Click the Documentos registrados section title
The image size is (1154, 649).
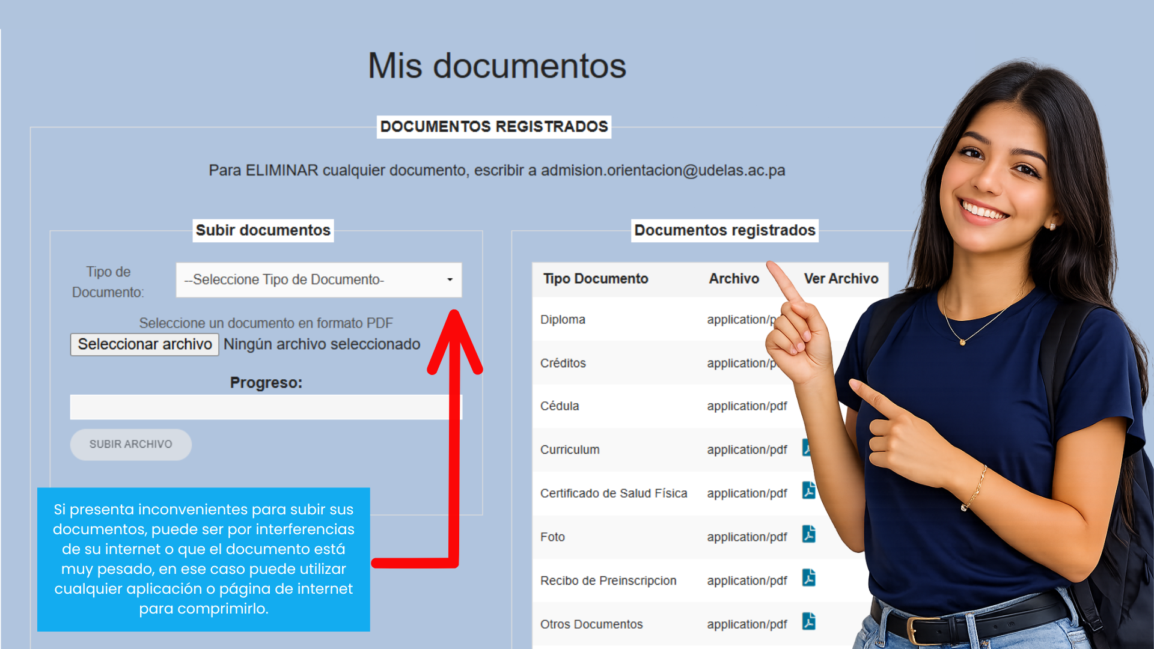point(725,231)
